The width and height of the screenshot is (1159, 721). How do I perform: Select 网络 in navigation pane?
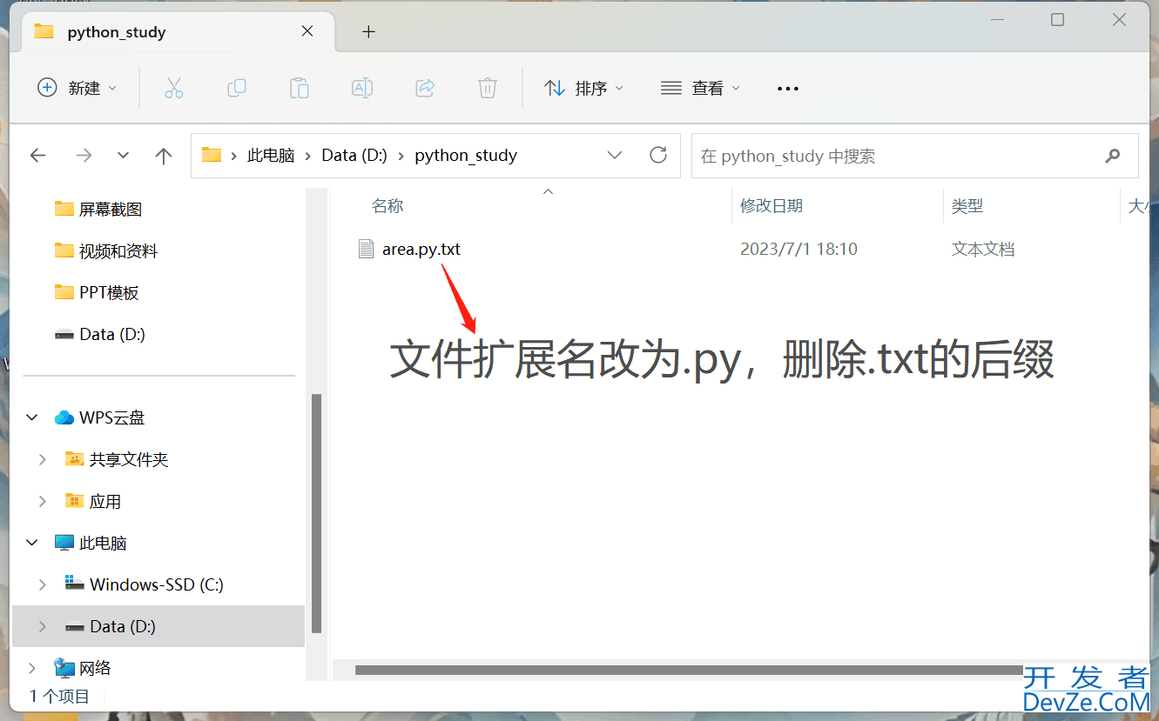(x=83, y=668)
